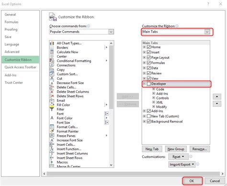Click the Decrease Font Size icon
Image resolution: width=227 pixels, height=186 pixels.
[52, 83]
